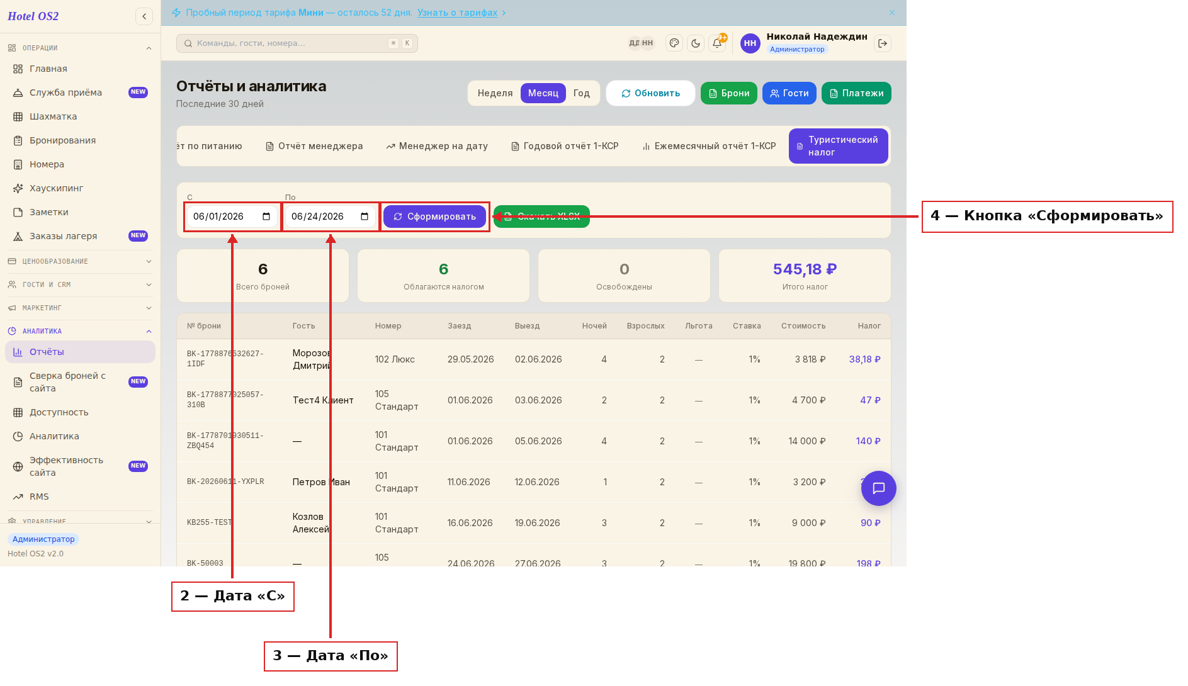The image size is (1188, 686).
Task: Switch the period to Неделя
Action: [x=495, y=93]
